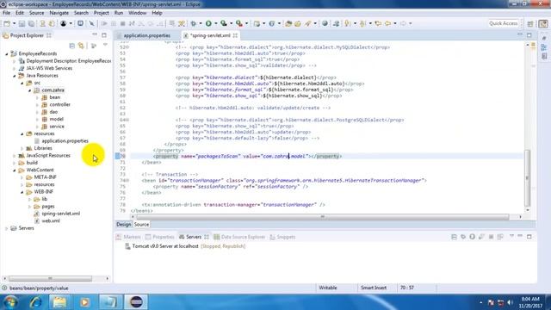Click Project Explorer horizontal scrollbar
Screen dimensions: 551x310
[50, 279]
